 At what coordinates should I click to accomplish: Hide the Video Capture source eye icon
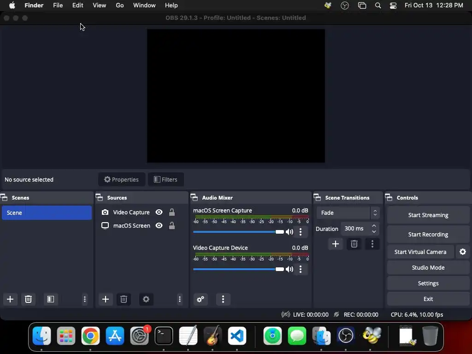click(x=159, y=212)
